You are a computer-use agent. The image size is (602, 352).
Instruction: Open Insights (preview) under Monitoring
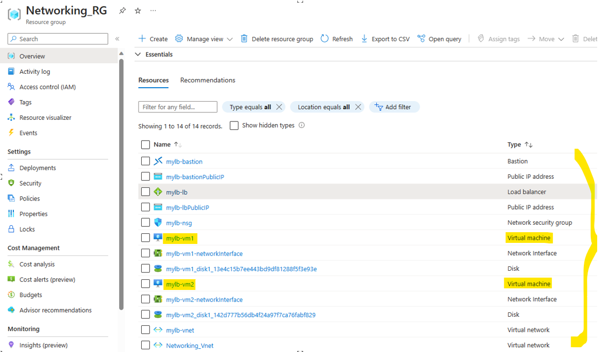43,345
